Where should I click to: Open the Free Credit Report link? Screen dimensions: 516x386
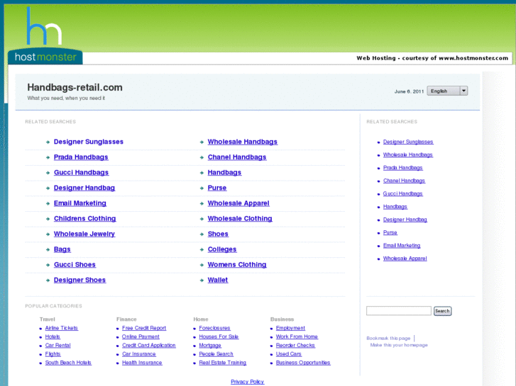coord(144,328)
